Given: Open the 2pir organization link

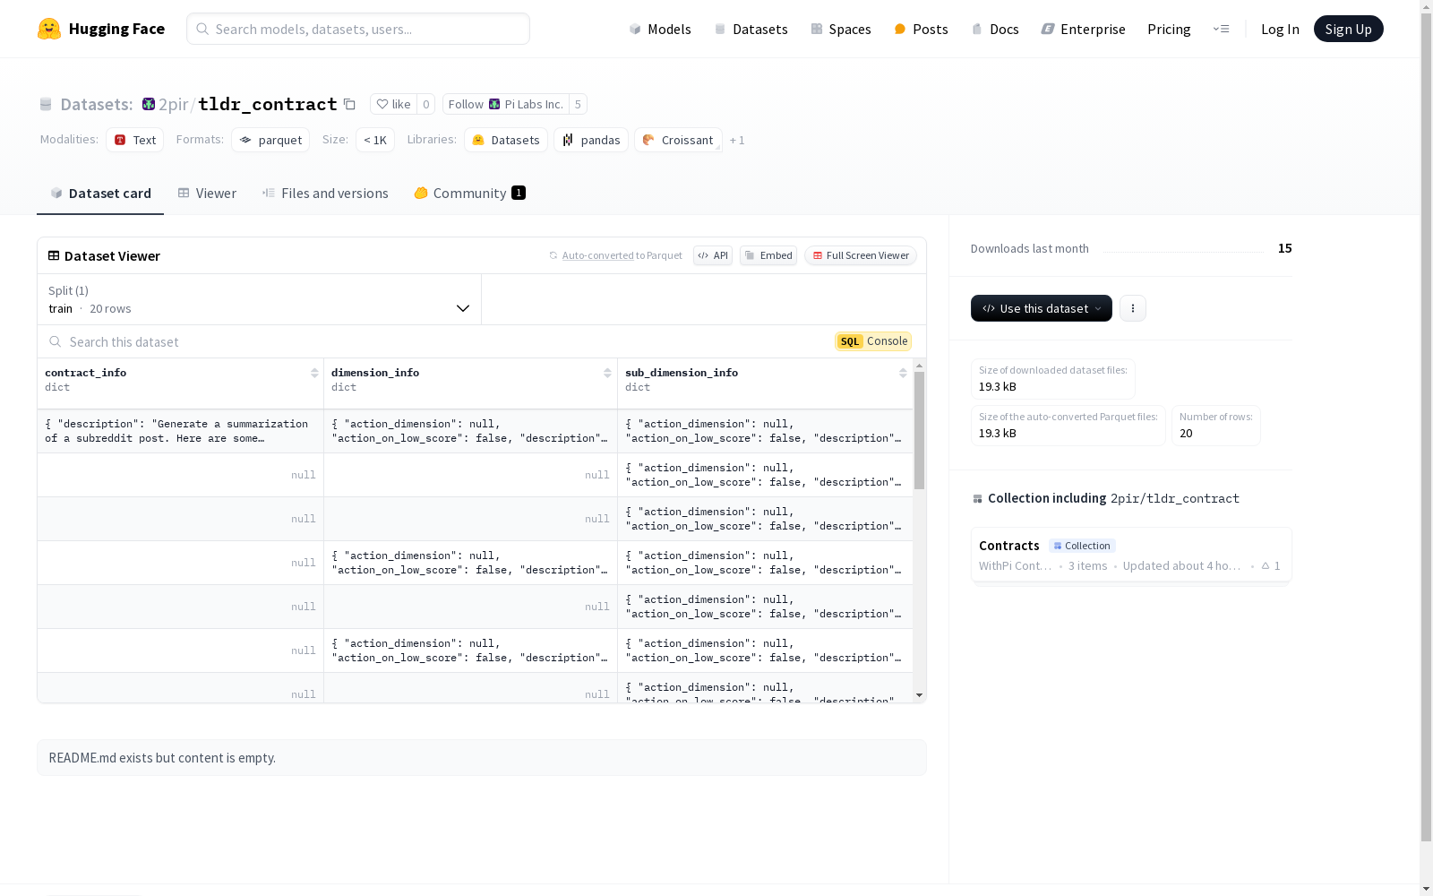Looking at the screenshot, I should [174, 104].
